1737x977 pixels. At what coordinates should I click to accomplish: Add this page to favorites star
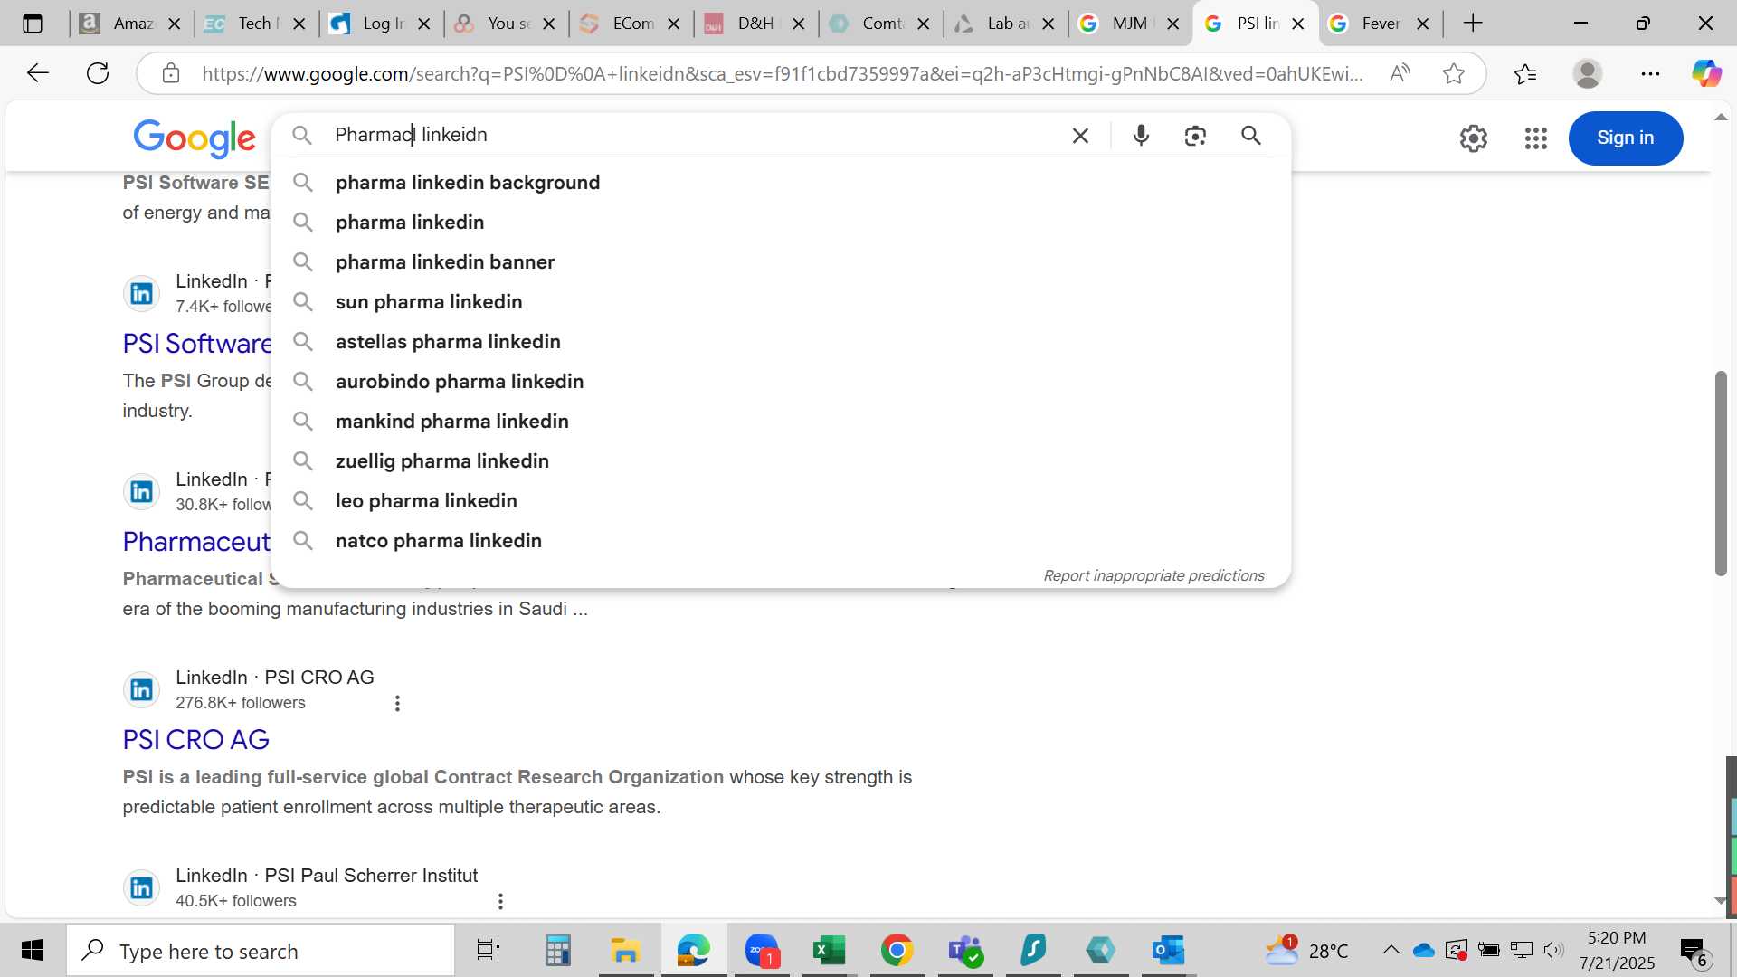click(x=1454, y=73)
